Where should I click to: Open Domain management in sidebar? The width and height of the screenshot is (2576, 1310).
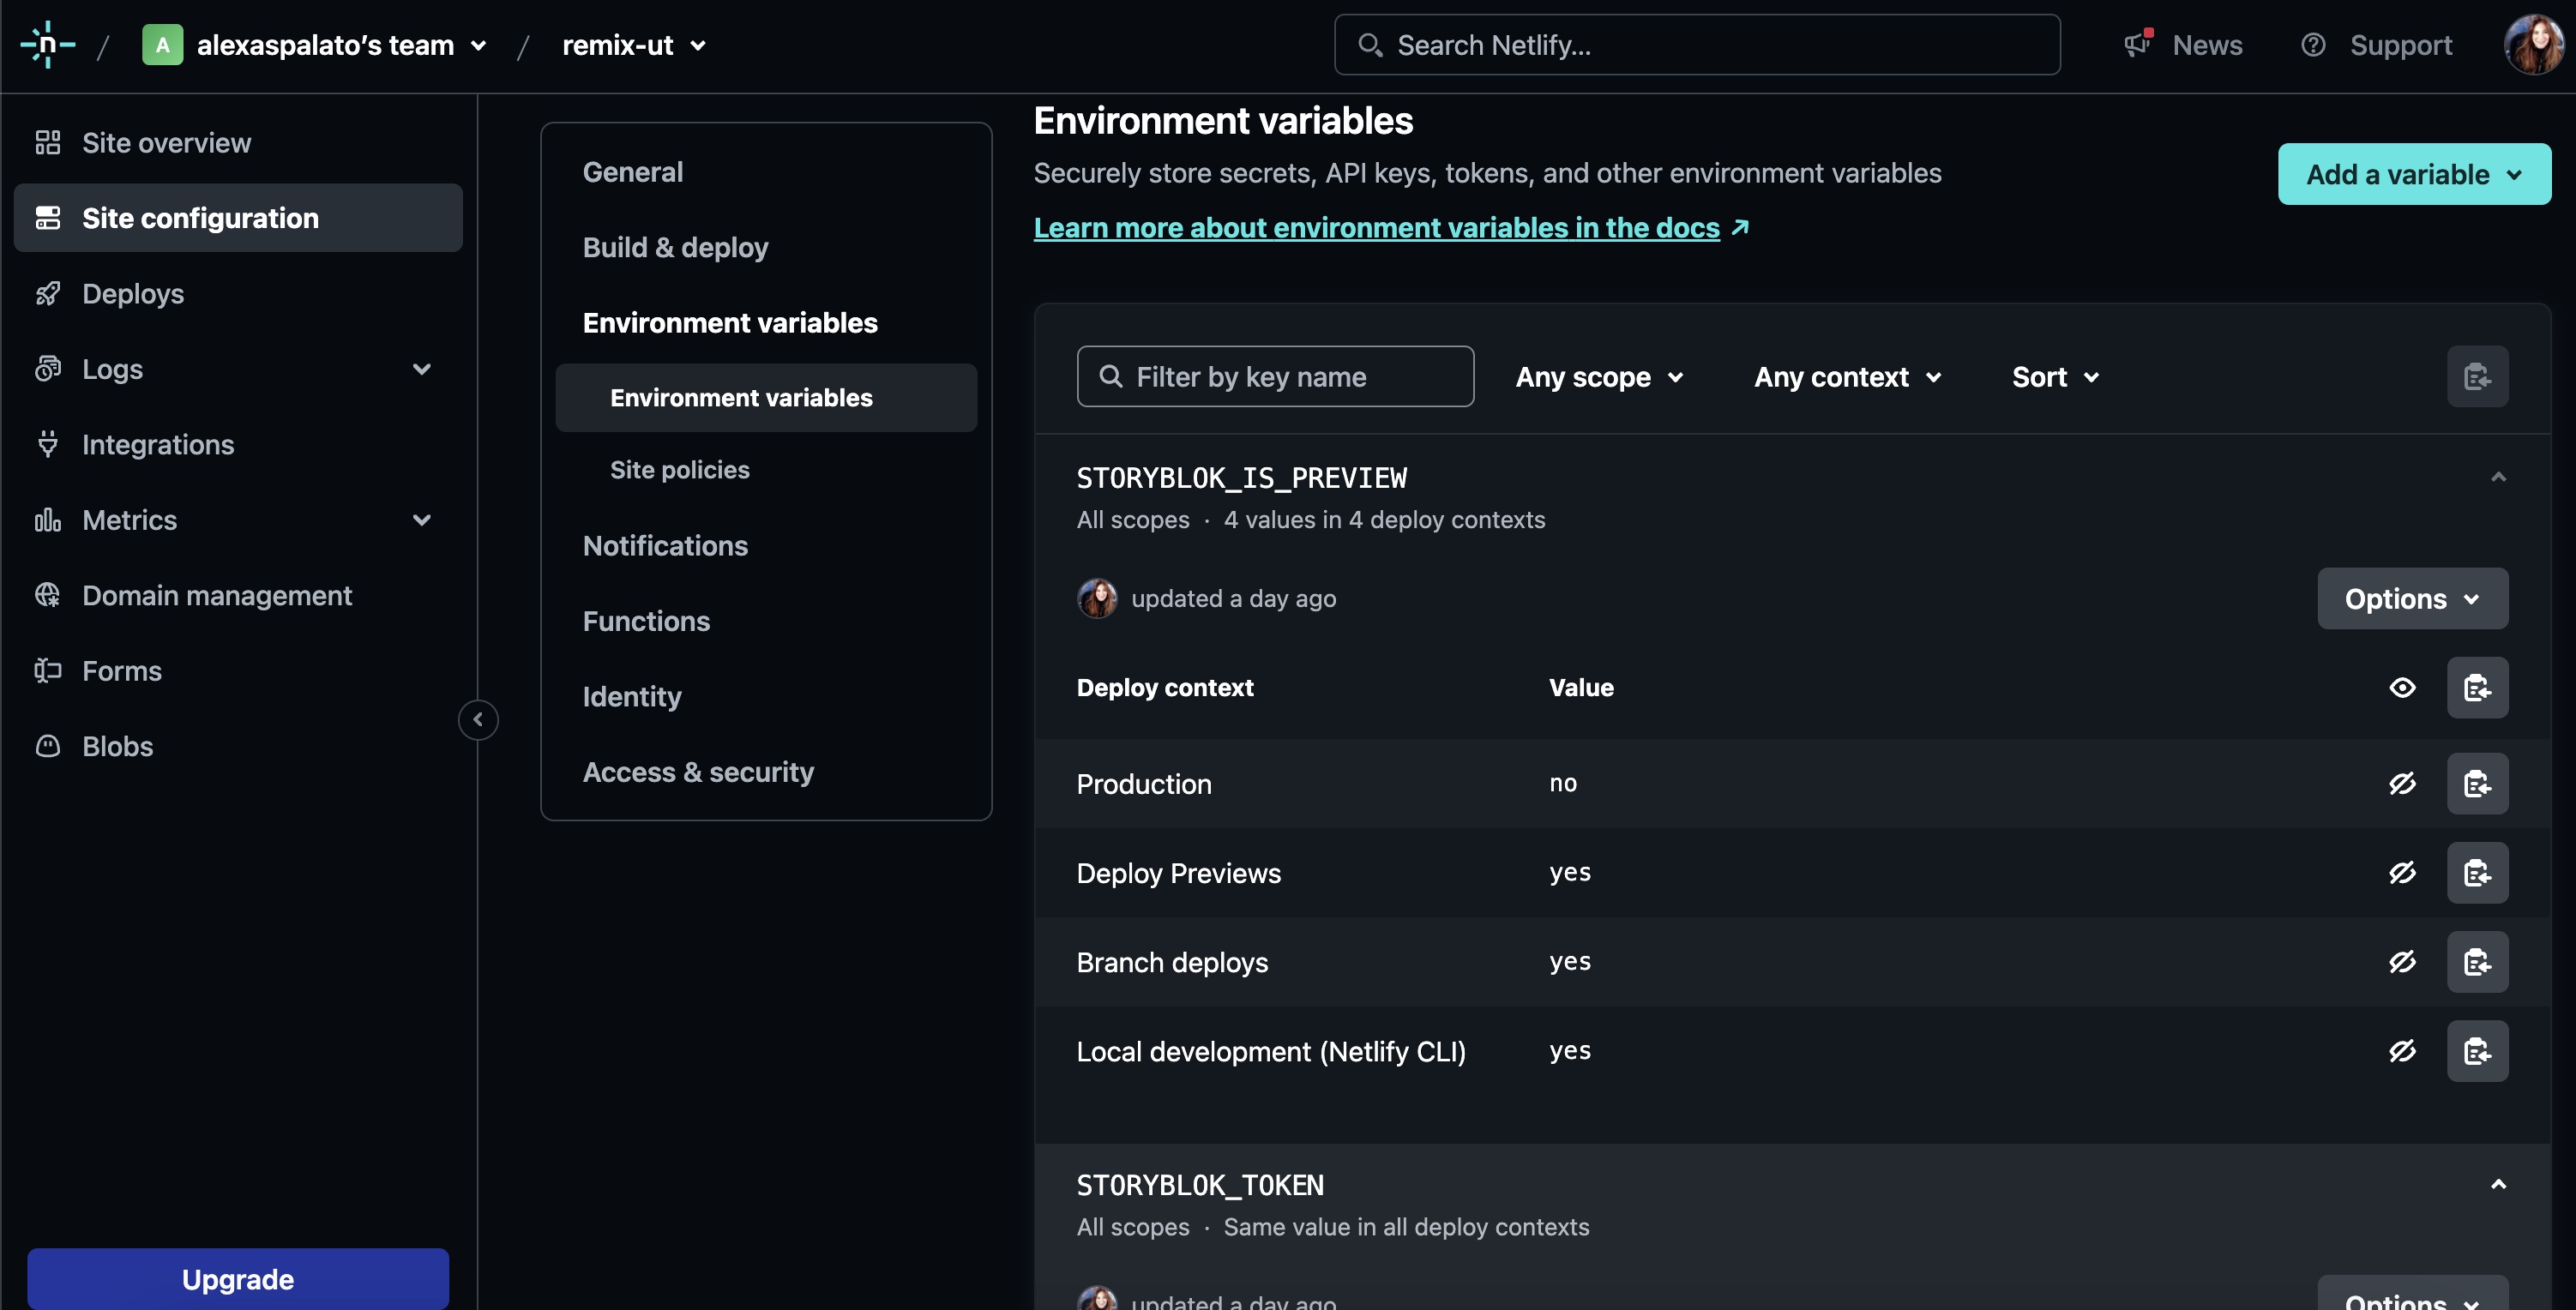click(216, 595)
